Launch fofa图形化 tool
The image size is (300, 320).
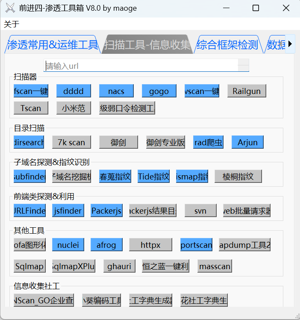click(x=29, y=244)
